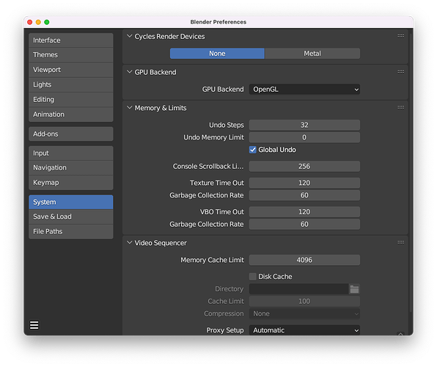The width and height of the screenshot is (437, 367).
Task: Switch to the Themes section
Action: (71, 55)
